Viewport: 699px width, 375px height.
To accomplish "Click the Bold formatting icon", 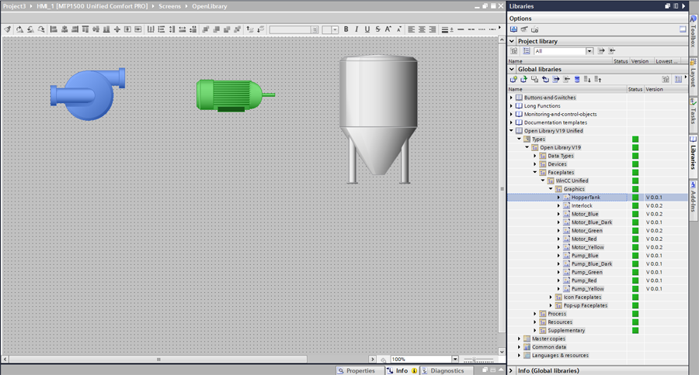I will coord(346,29).
